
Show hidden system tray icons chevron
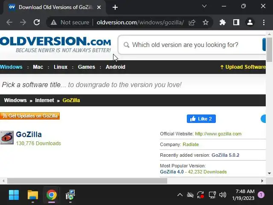[x=180, y=195]
